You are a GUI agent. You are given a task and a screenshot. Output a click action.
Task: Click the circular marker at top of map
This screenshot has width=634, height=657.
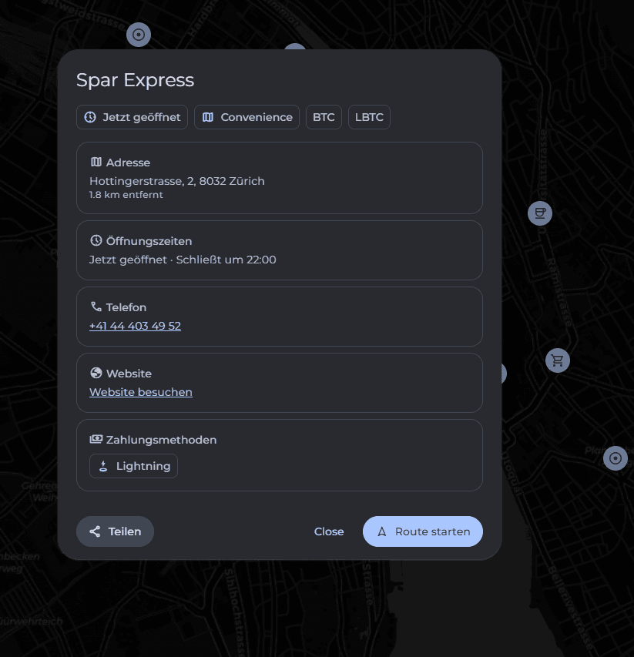click(139, 35)
